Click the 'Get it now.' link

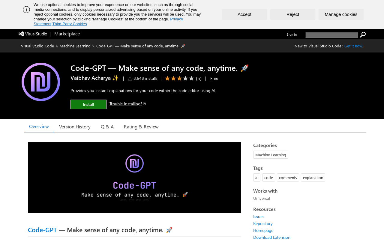click(354, 46)
